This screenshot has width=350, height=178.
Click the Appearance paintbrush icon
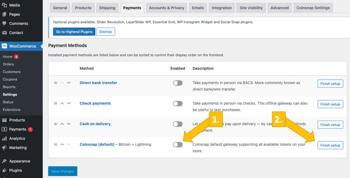(4, 161)
